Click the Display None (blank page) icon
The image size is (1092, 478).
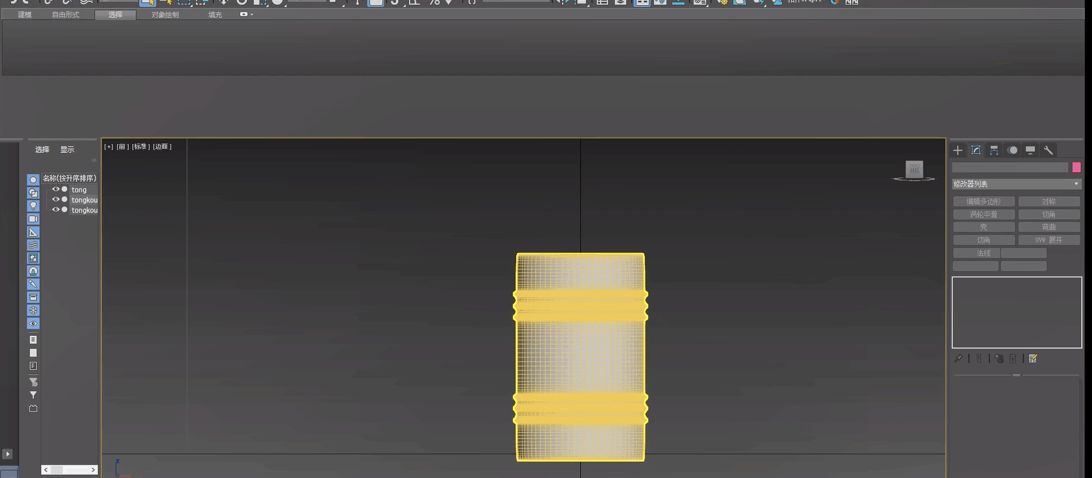coord(33,353)
